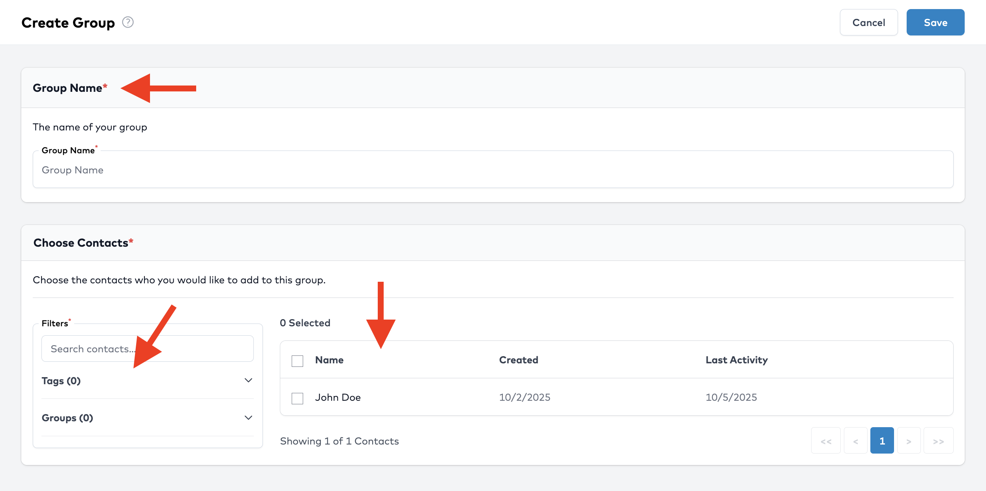
Task: Go to previous page arrow
Action: (855, 441)
